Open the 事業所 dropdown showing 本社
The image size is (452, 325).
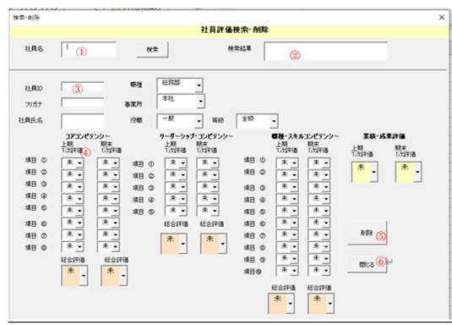[x=181, y=101]
